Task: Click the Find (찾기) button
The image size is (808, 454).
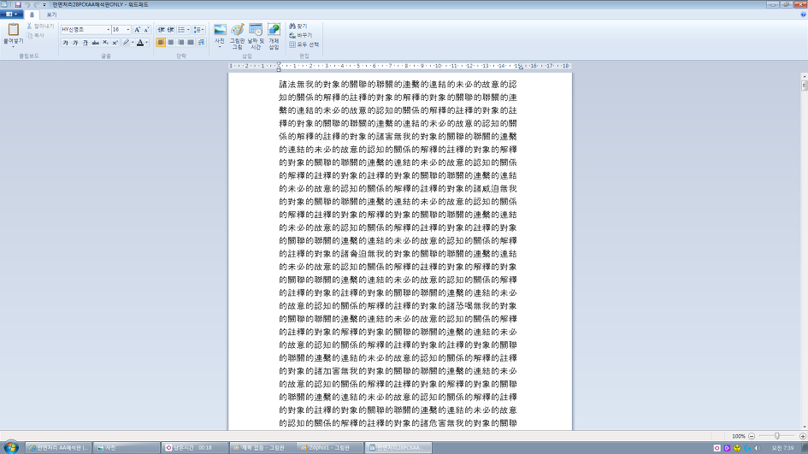Action: pyautogui.click(x=299, y=27)
